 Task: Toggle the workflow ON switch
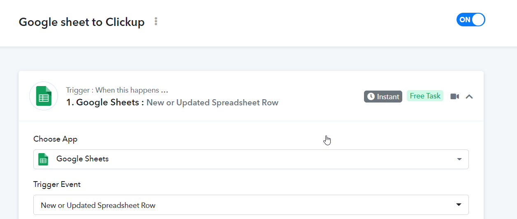(471, 19)
